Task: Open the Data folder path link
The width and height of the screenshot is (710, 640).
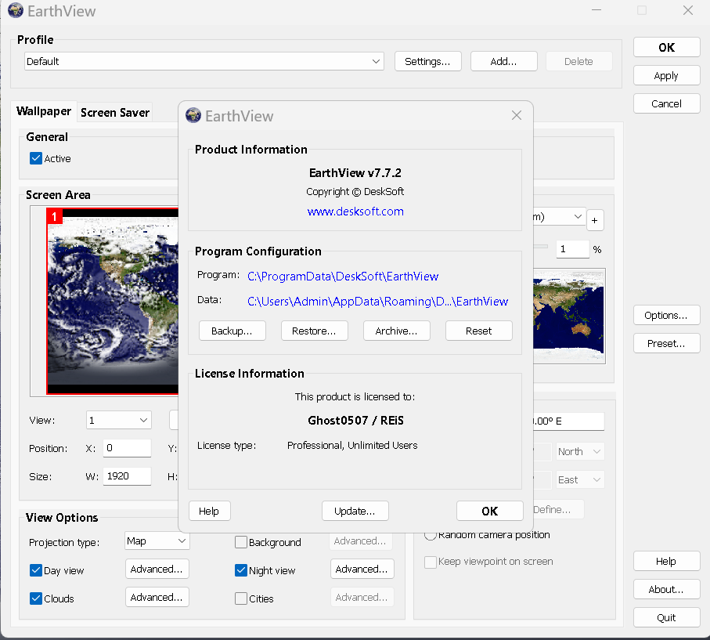Action: pyautogui.click(x=377, y=302)
